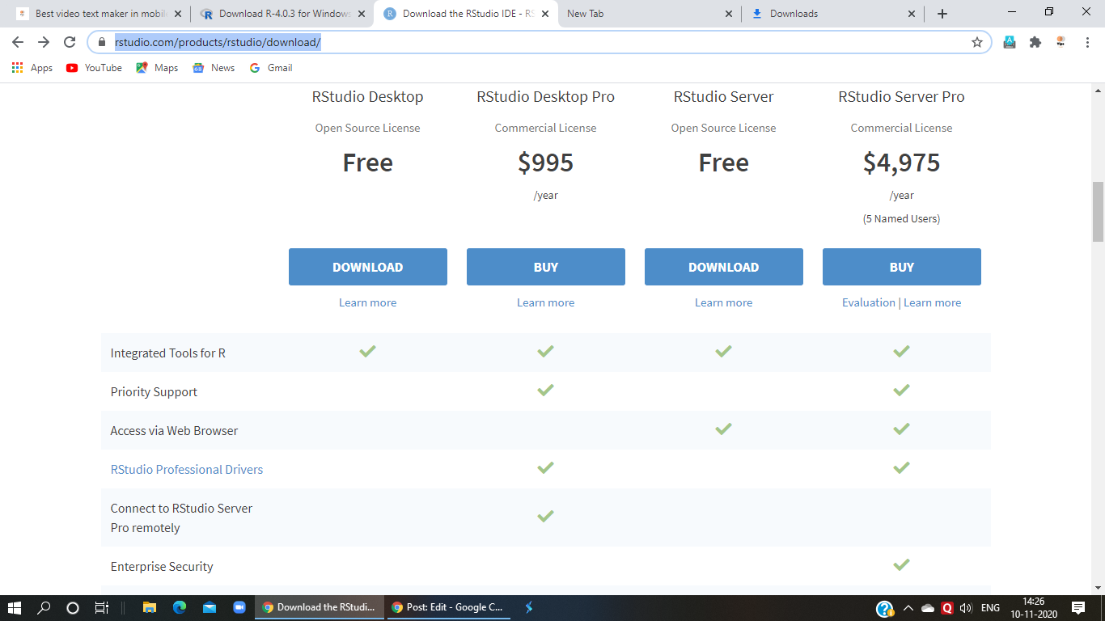Go back using the browser back arrow

(18, 42)
